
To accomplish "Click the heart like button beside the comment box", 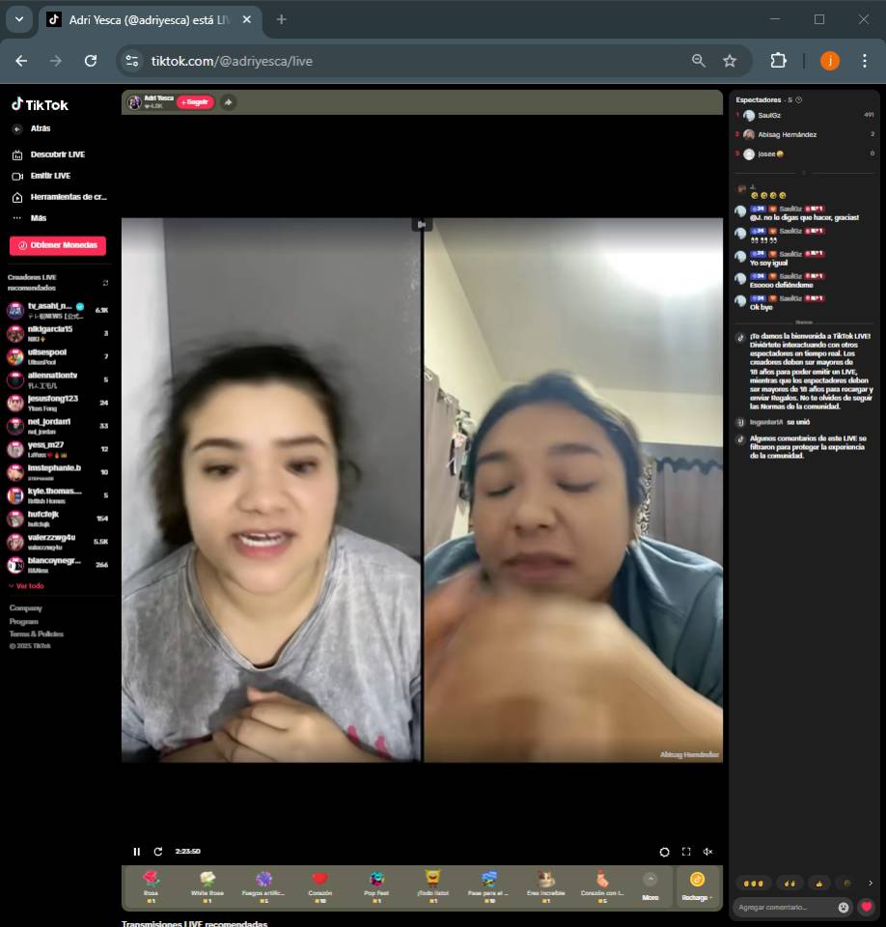I will click(x=866, y=907).
